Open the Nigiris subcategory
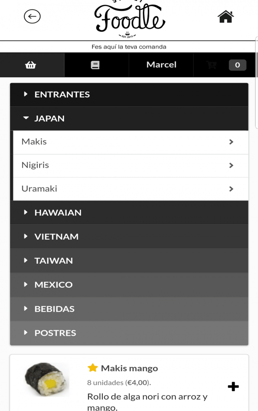The width and height of the screenshot is (258, 411). pos(131,165)
